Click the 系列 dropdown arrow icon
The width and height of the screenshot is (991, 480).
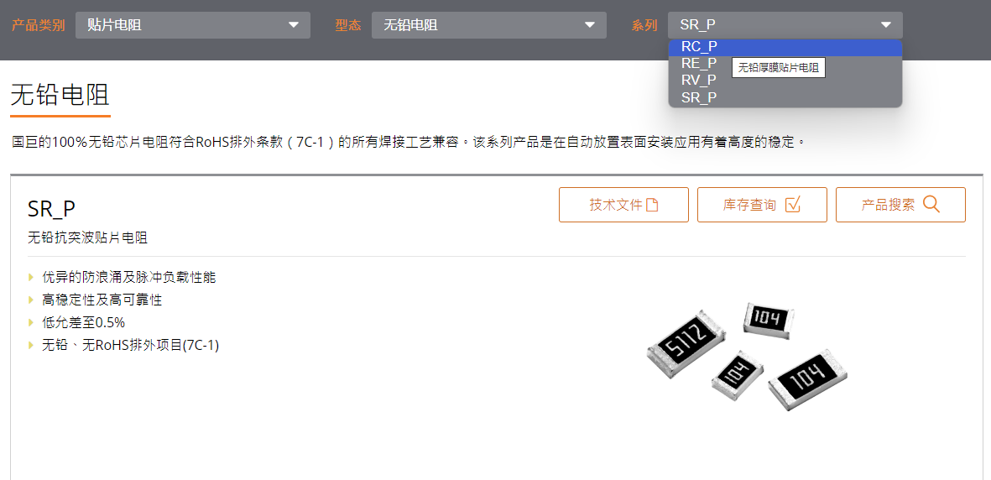pyautogui.click(x=886, y=25)
